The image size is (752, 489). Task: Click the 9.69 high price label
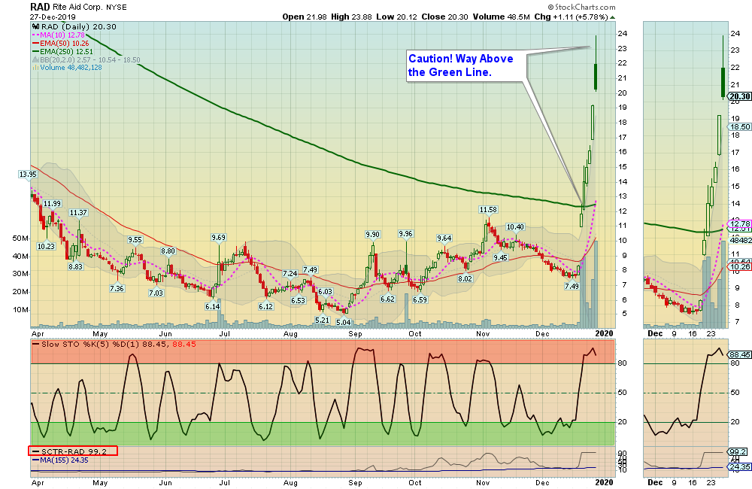tap(218, 237)
